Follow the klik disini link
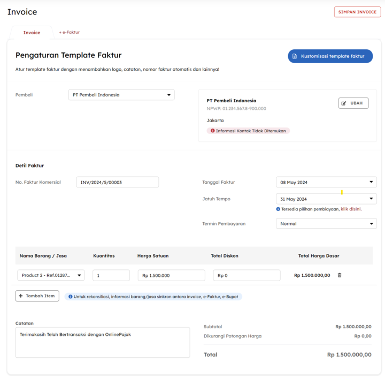This screenshot has height=376, width=385. pyautogui.click(x=351, y=209)
